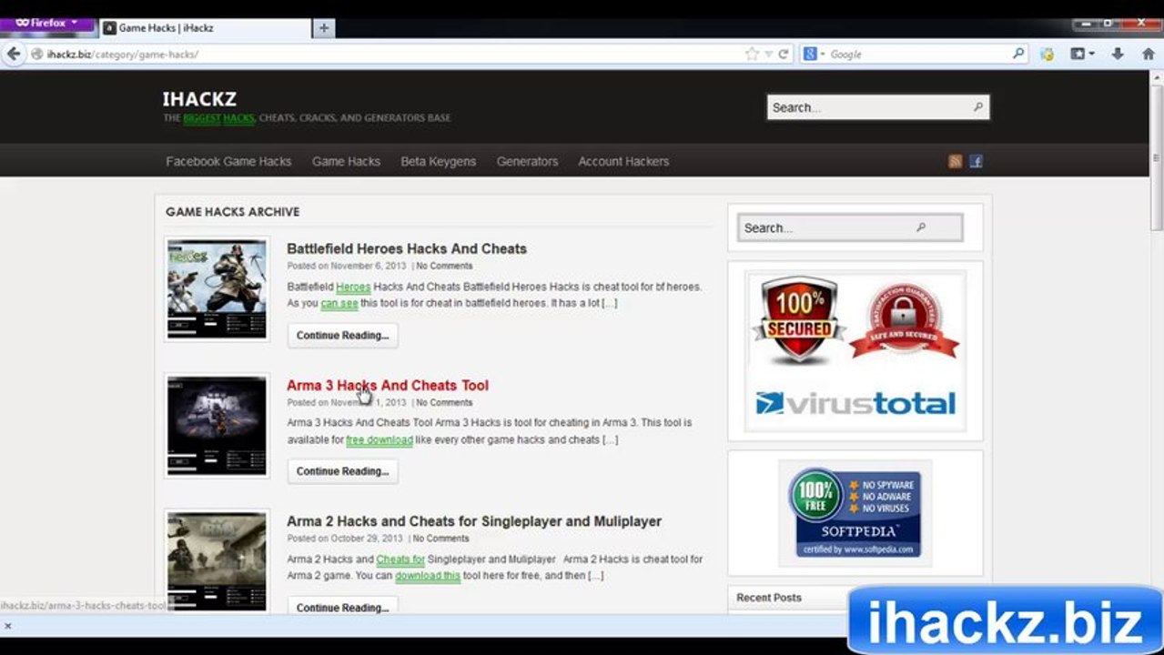Open Facebook Game Hacks menu item
Image resolution: width=1164 pixels, height=655 pixels.
(x=228, y=161)
